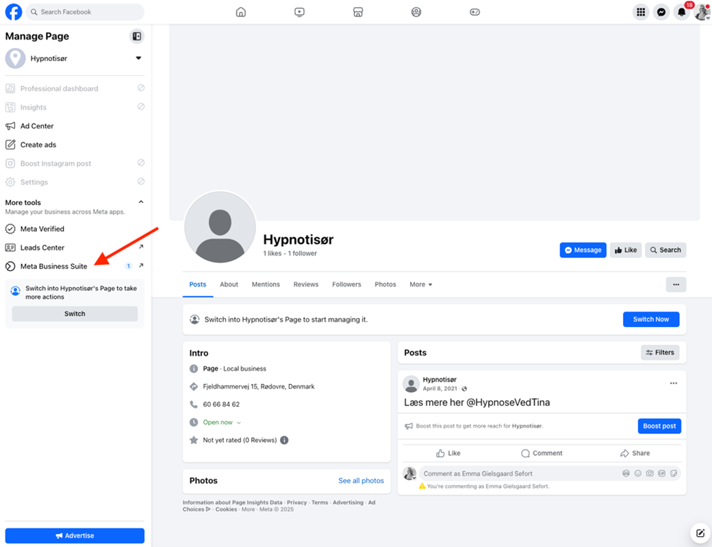The image size is (712, 547).
Task: Open page options three-dots button
Action: click(x=676, y=284)
